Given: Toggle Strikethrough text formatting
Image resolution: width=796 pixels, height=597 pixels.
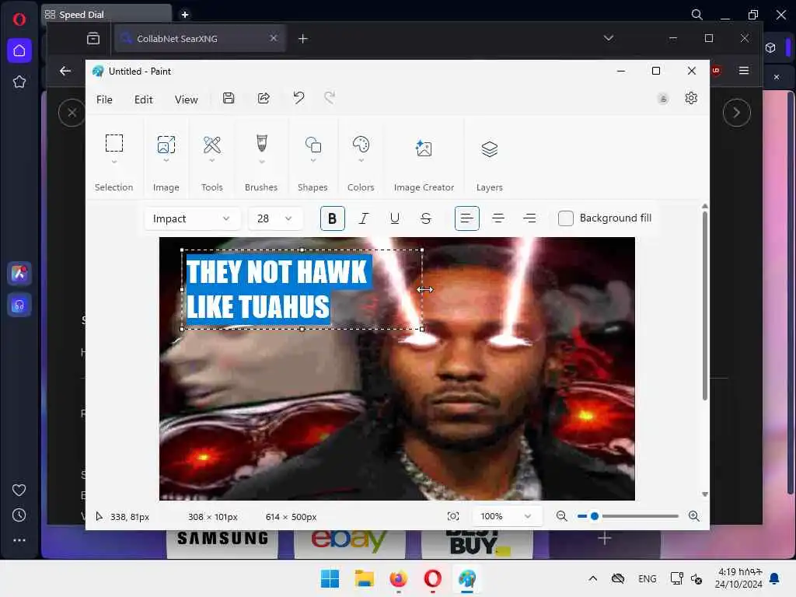Looking at the screenshot, I should pos(426,218).
